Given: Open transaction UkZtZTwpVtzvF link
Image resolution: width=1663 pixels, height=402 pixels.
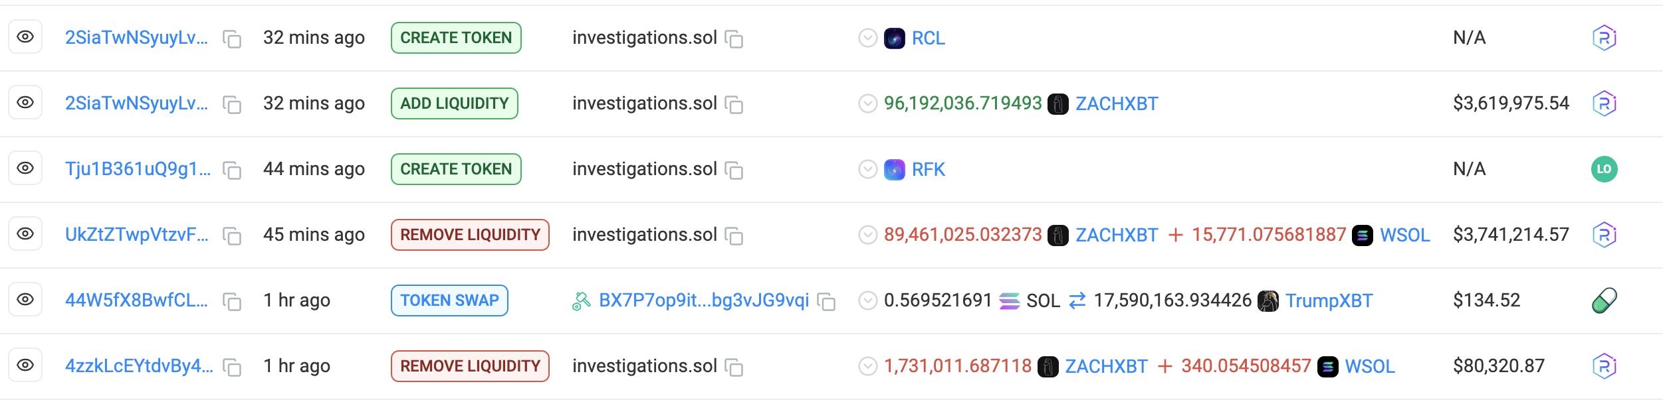Looking at the screenshot, I should (137, 235).
